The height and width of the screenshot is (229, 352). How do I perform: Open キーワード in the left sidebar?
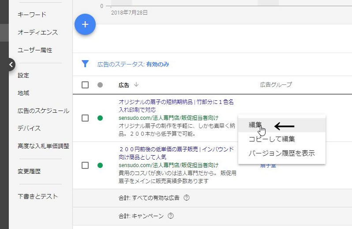tap(32, 15)
